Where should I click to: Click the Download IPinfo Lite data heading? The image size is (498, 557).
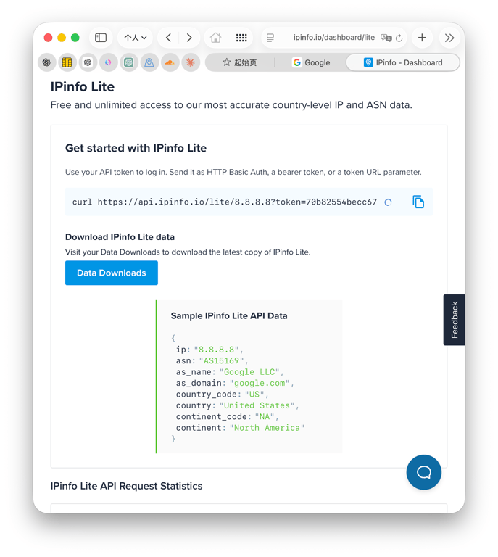[x=120, y=237]
